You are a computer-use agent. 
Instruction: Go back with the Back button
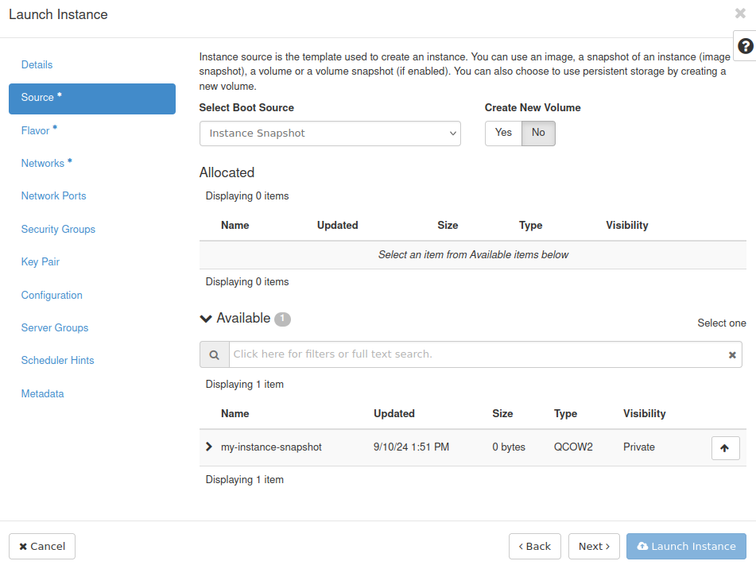point(534,546)
